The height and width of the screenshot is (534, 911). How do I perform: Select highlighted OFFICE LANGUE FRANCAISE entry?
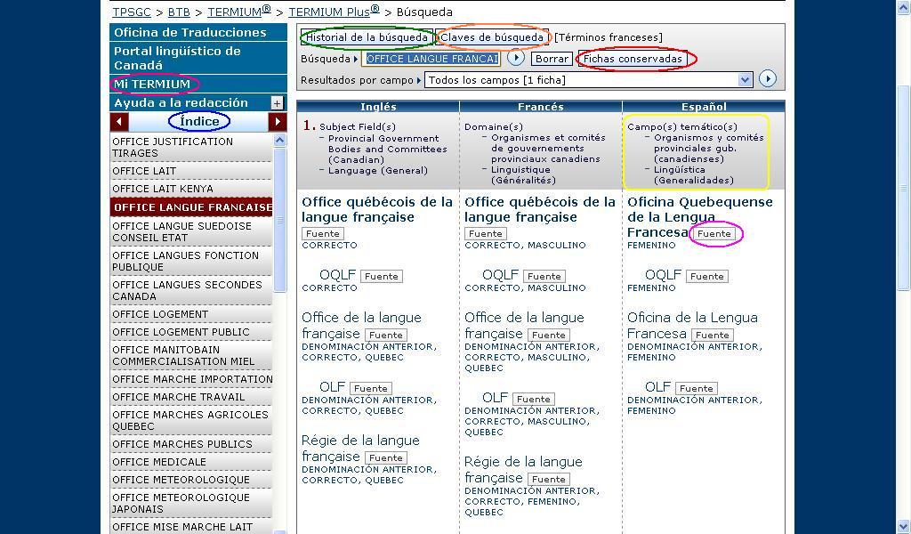pyautogui.click(x=190, y=207)
